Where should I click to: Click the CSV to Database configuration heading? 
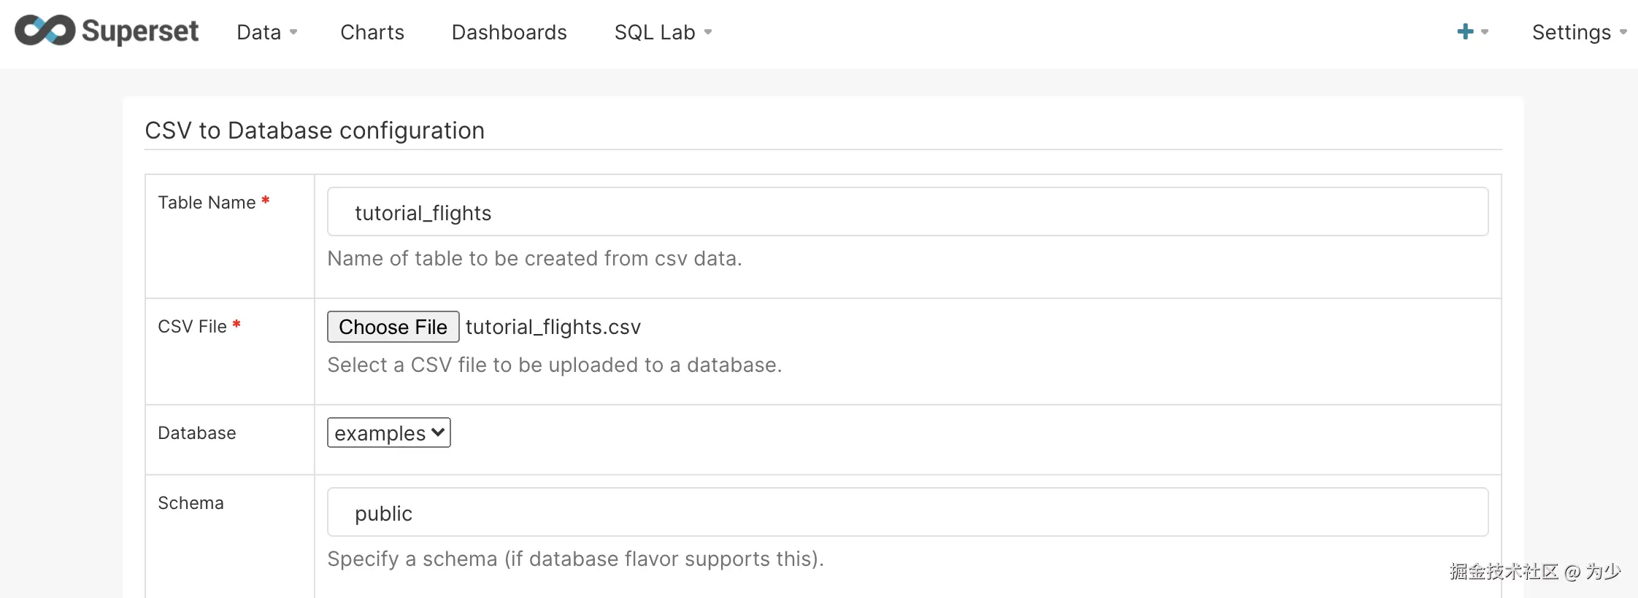pos(315,131)
